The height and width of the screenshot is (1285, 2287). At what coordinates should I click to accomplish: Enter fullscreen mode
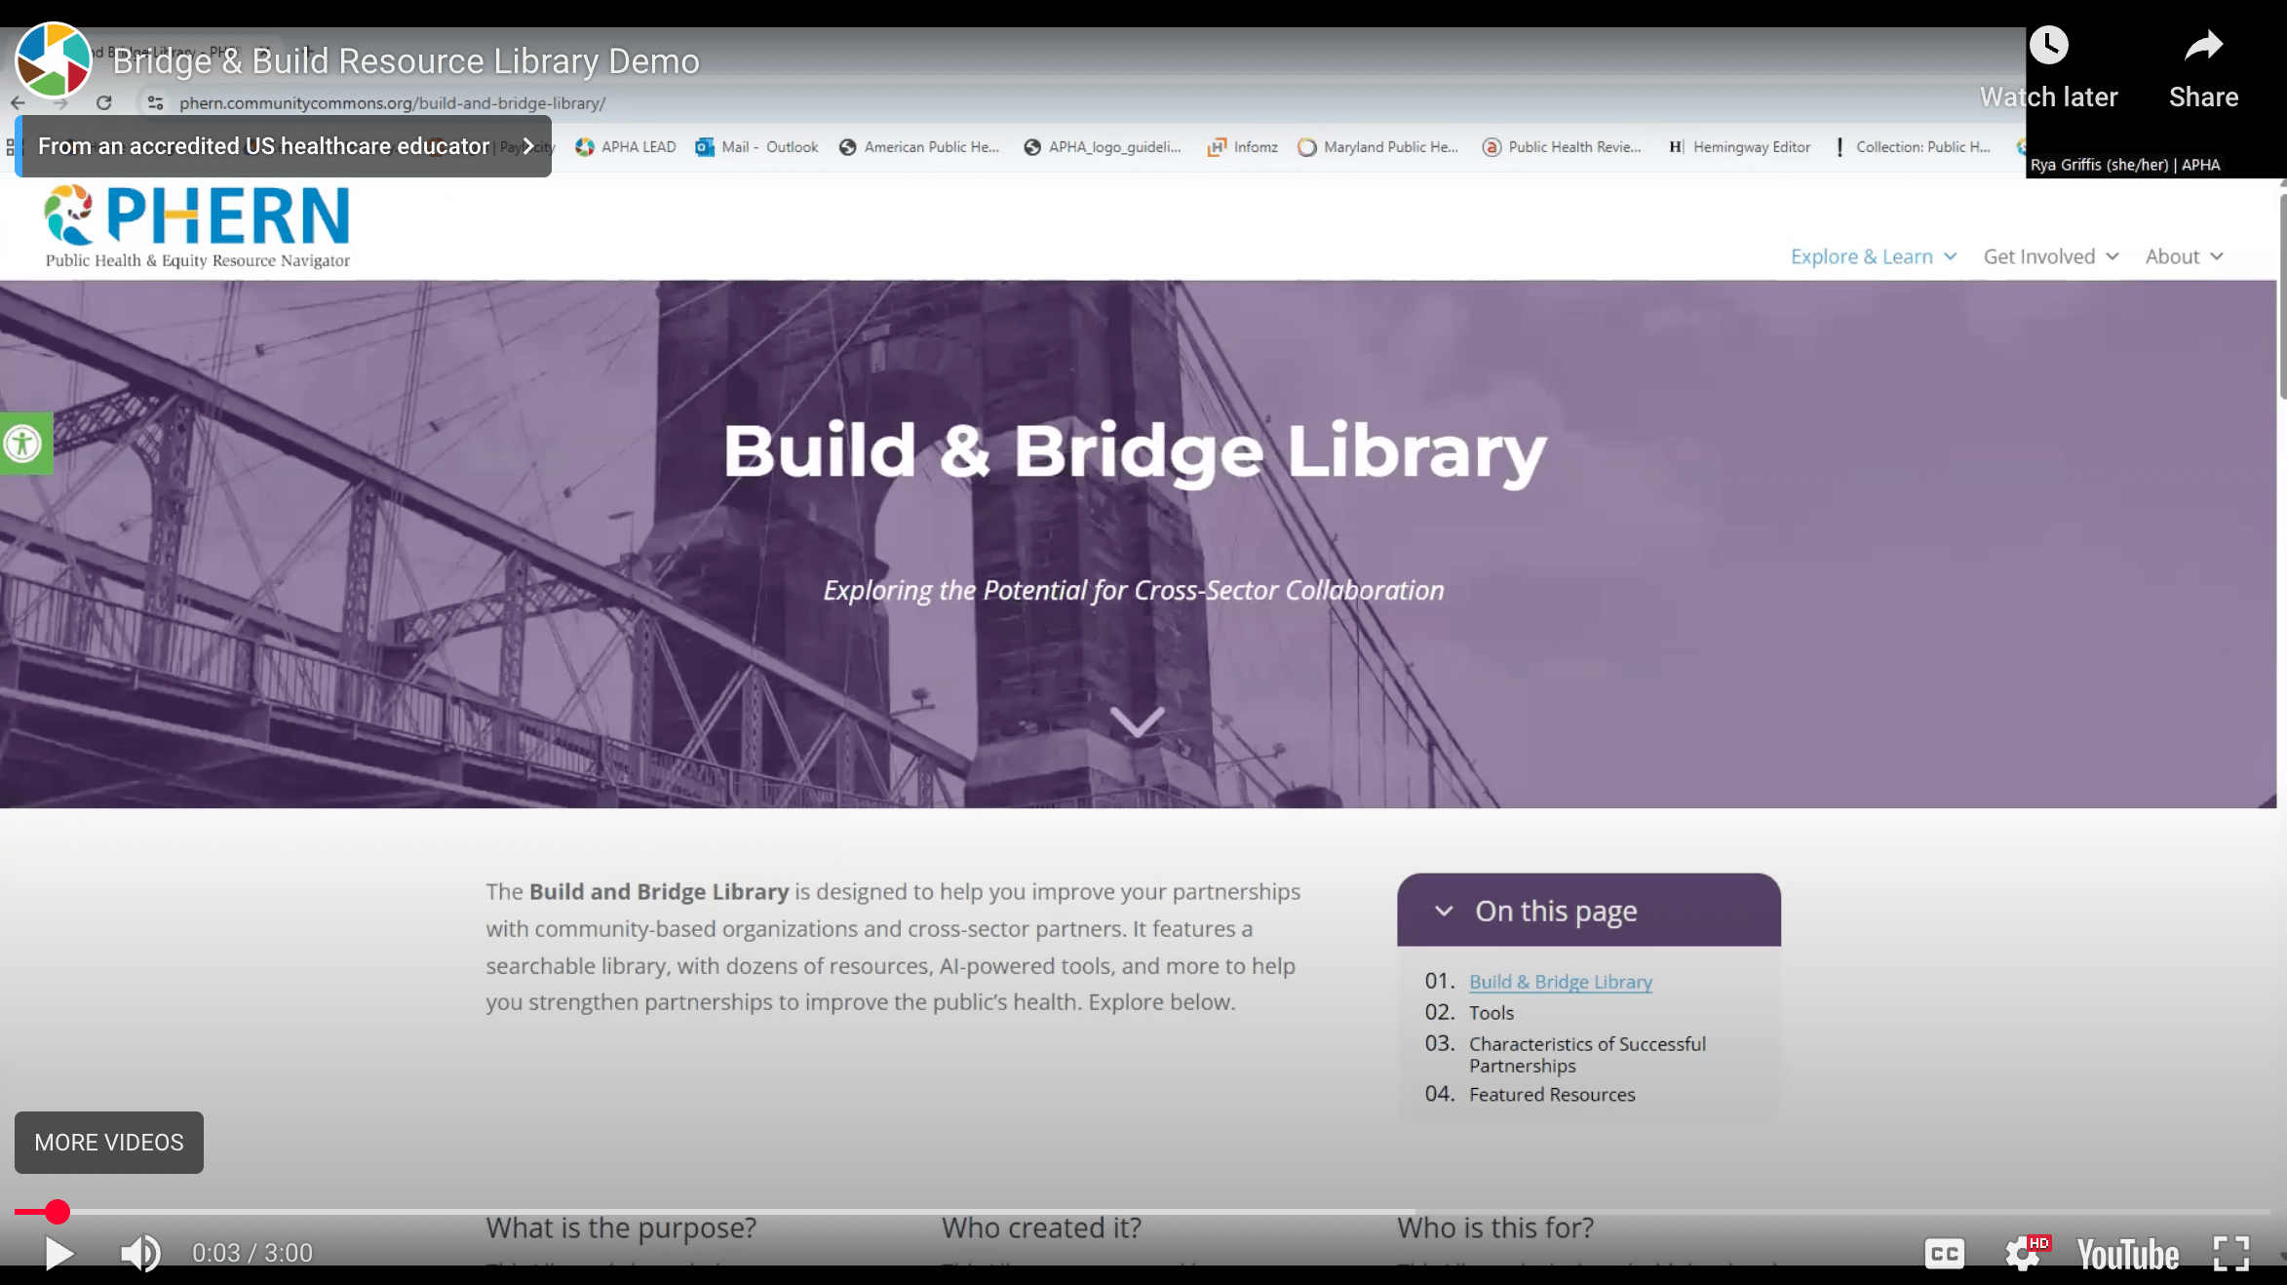(2230, 1254)
